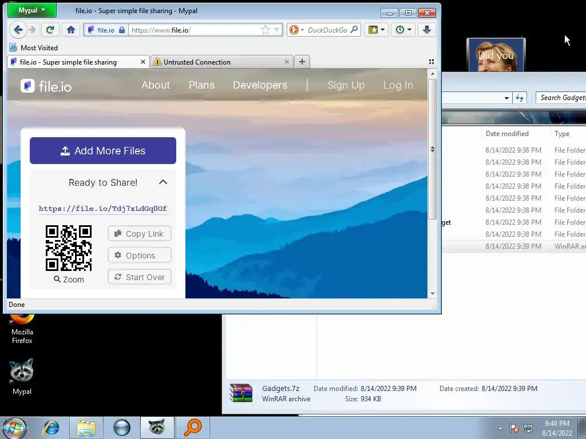Click the URL address field
Image resolution: width=586 pixels, height=439 pixels.
coord(195,30)
